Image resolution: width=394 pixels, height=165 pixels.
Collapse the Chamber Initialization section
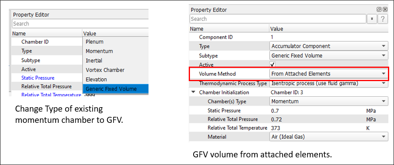pos(194,92)
